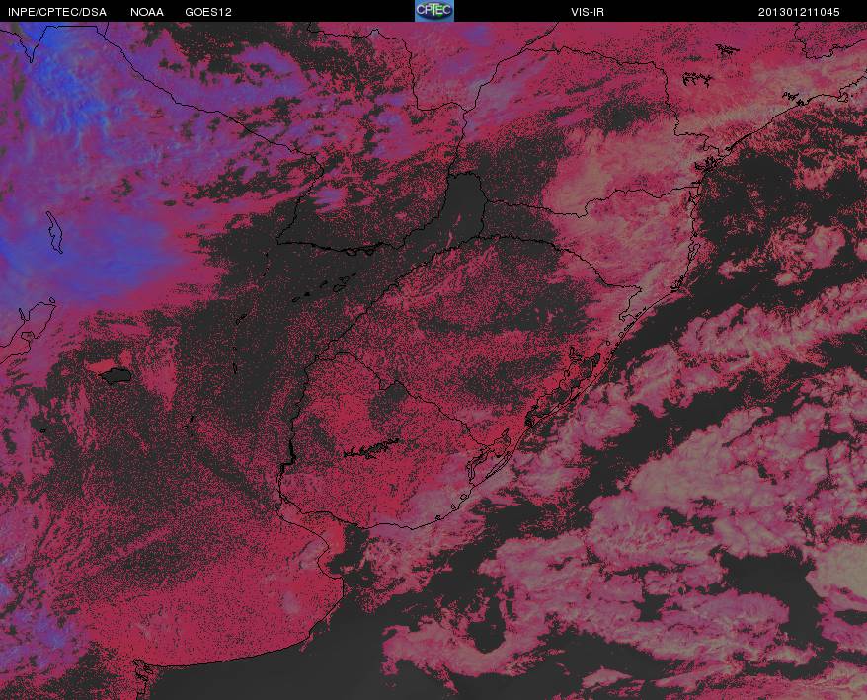Click the VIS-IR channel label
This screenshot has height=700, width=867.
(x=588, y=12)
